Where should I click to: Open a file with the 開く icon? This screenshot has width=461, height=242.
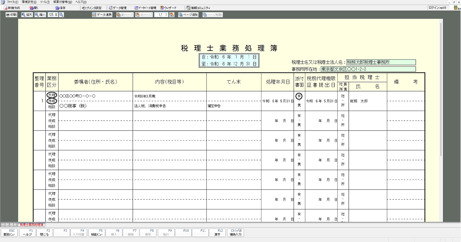click(x=34, y=8)
